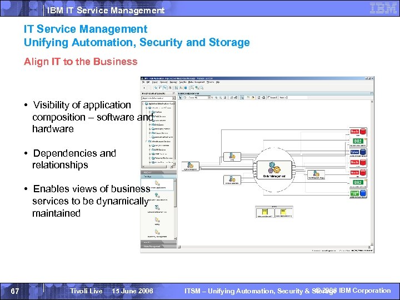400x300 pixels.
Task: Open the Topology accordion section header
Action: pos(158,177)
